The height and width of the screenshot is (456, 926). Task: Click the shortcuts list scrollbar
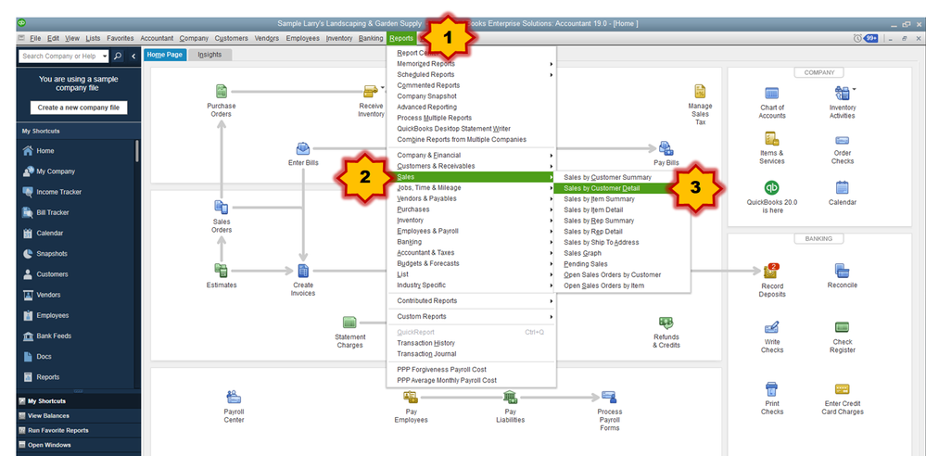(x=137, y=151)
